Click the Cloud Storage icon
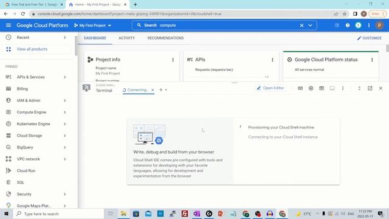This screenshot has height=219, width=389. pyautogui.click(x=9, y=136)
